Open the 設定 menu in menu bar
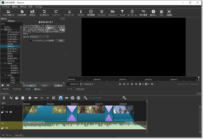Screen dimensions: 203x139 click(x=30, y=6)
